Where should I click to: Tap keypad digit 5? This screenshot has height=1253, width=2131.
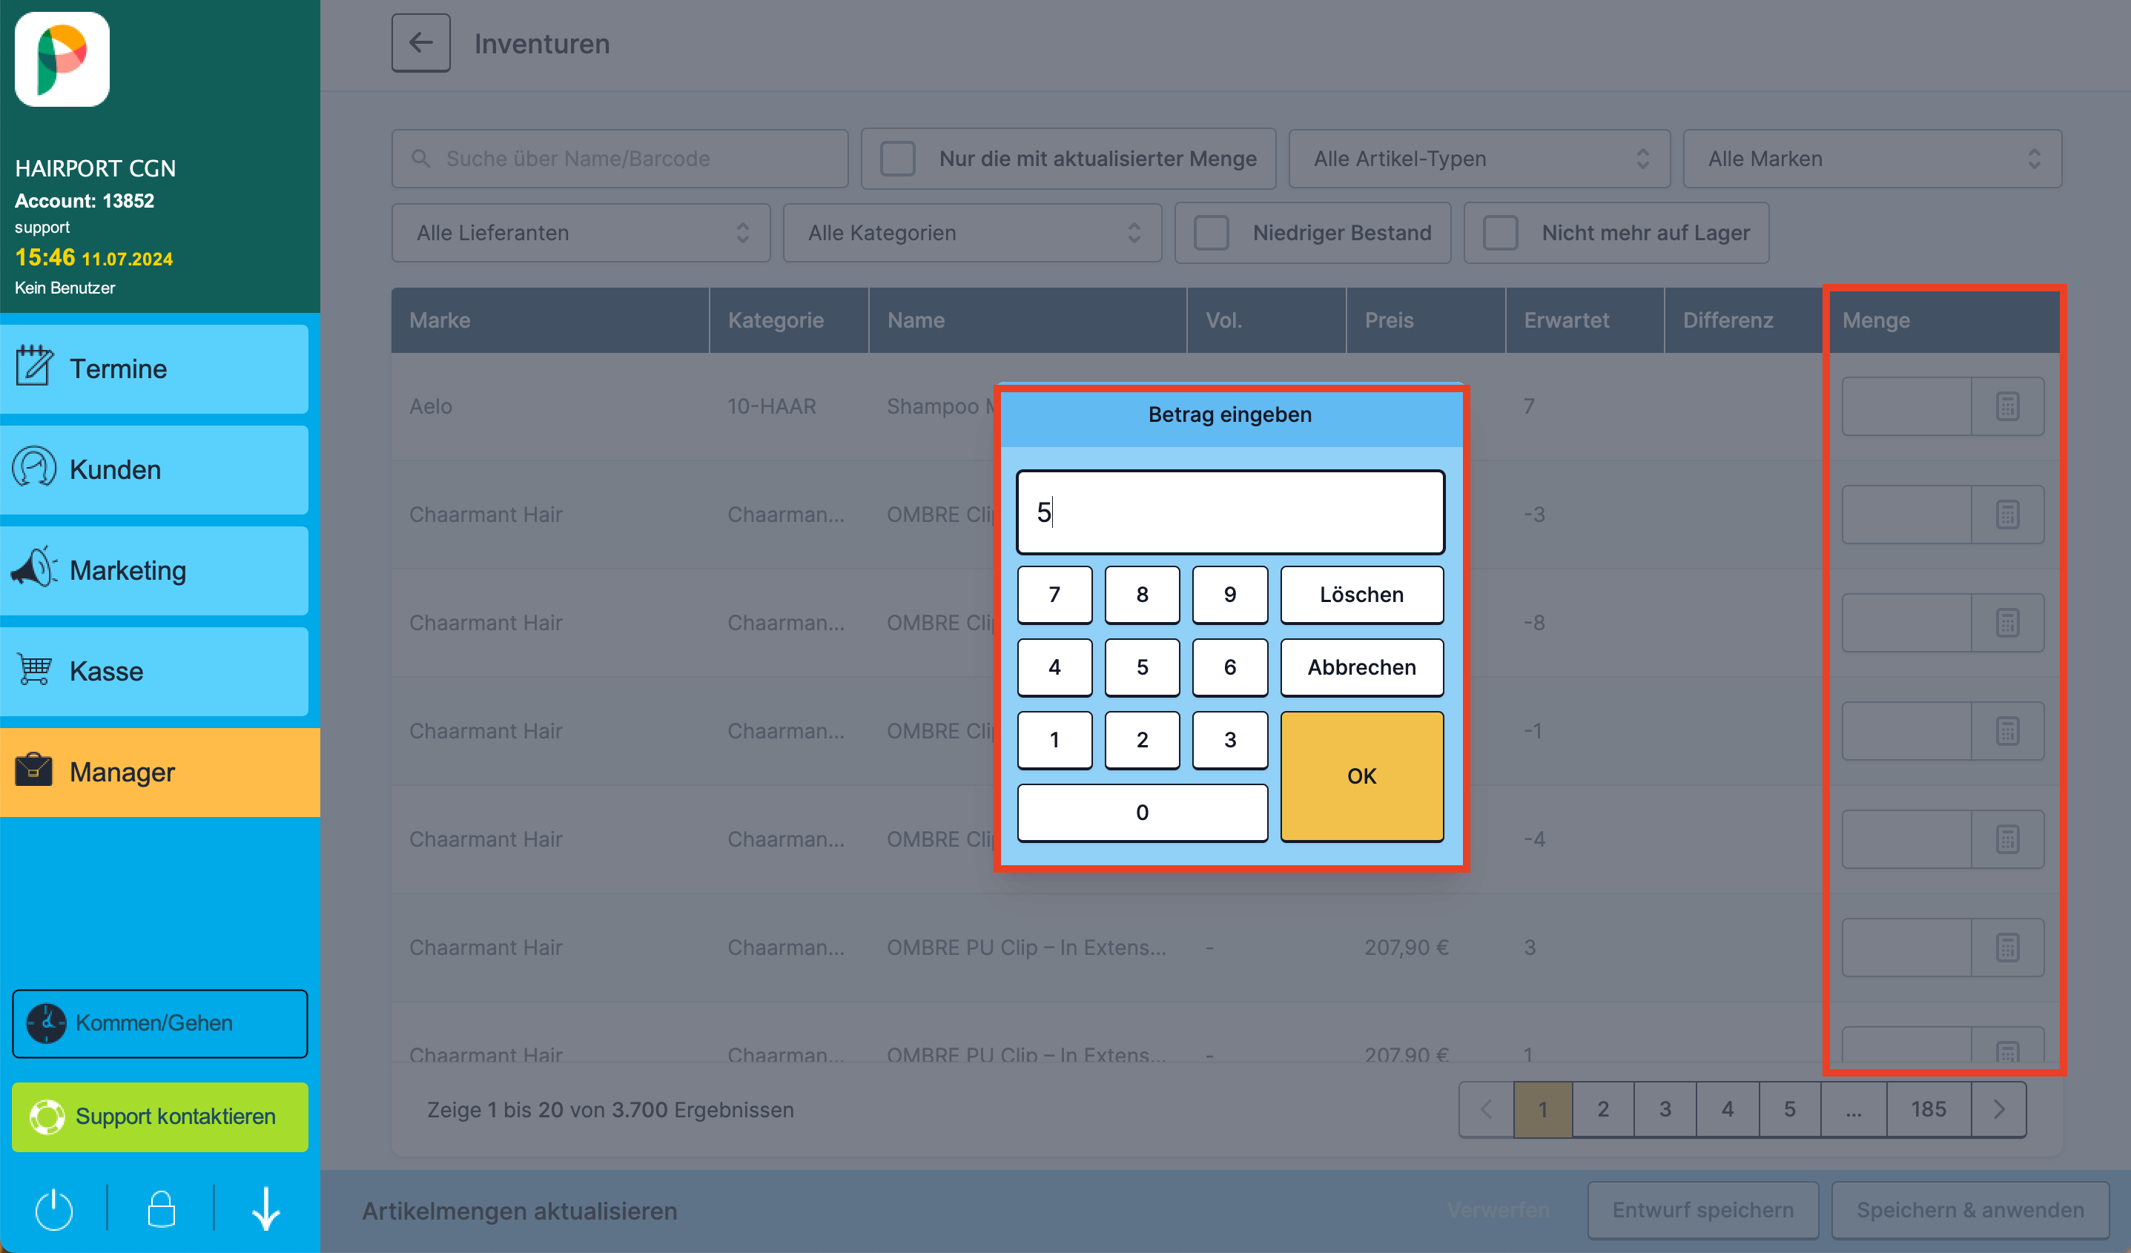point(1143,667)
